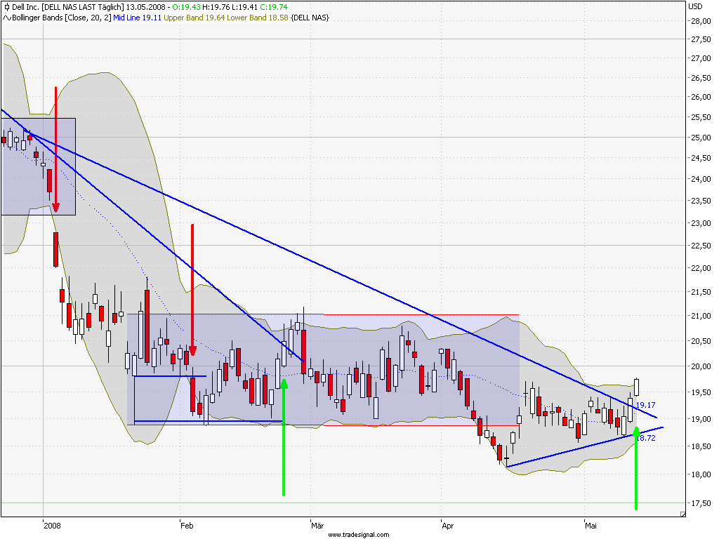The width and height of the screenshot is (719, 539).
Task: Click the 21,50 price axis label
Action: [x=701, y=292]
